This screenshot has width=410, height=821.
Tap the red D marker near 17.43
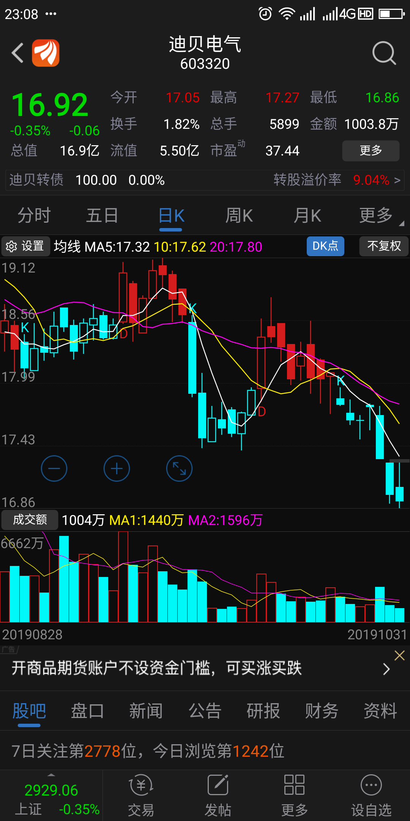point(262,412)
